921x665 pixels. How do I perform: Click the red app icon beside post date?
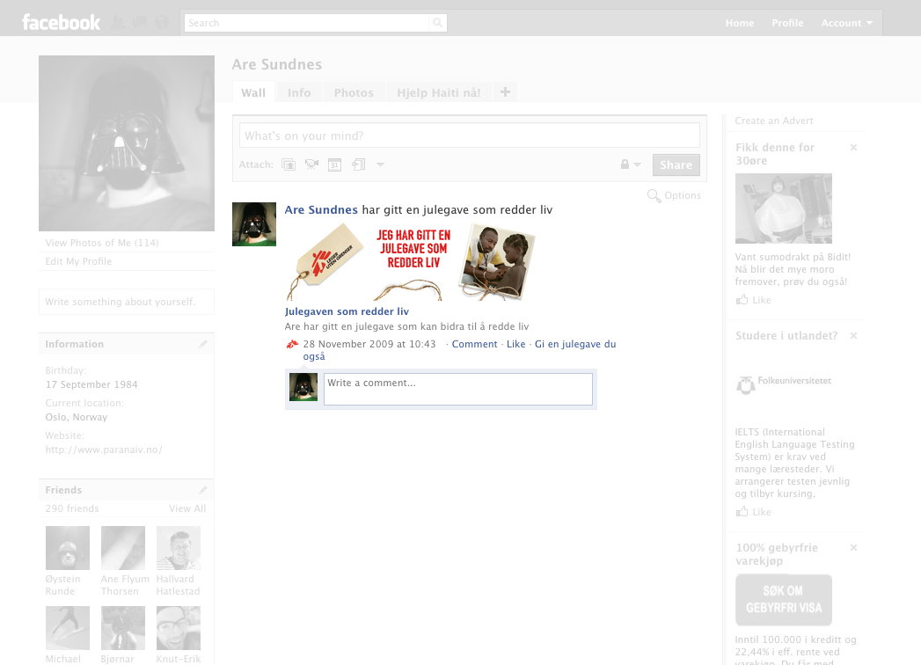pos(292,344)
